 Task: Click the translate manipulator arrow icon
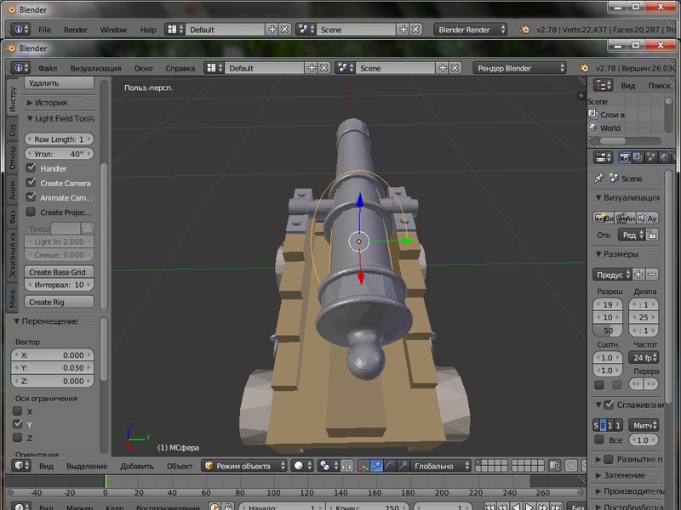[x=377, y=466]
